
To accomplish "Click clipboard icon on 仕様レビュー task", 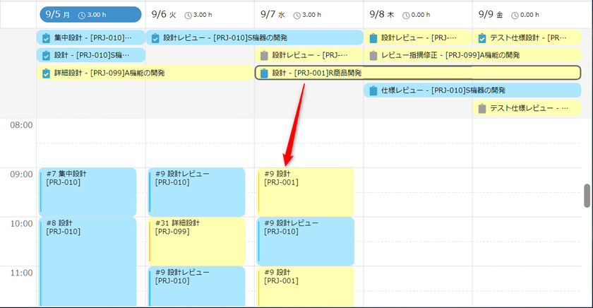I will [373, 90].
